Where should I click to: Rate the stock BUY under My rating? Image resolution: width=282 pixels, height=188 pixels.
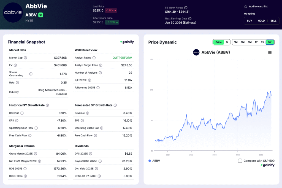coord(249,20)
